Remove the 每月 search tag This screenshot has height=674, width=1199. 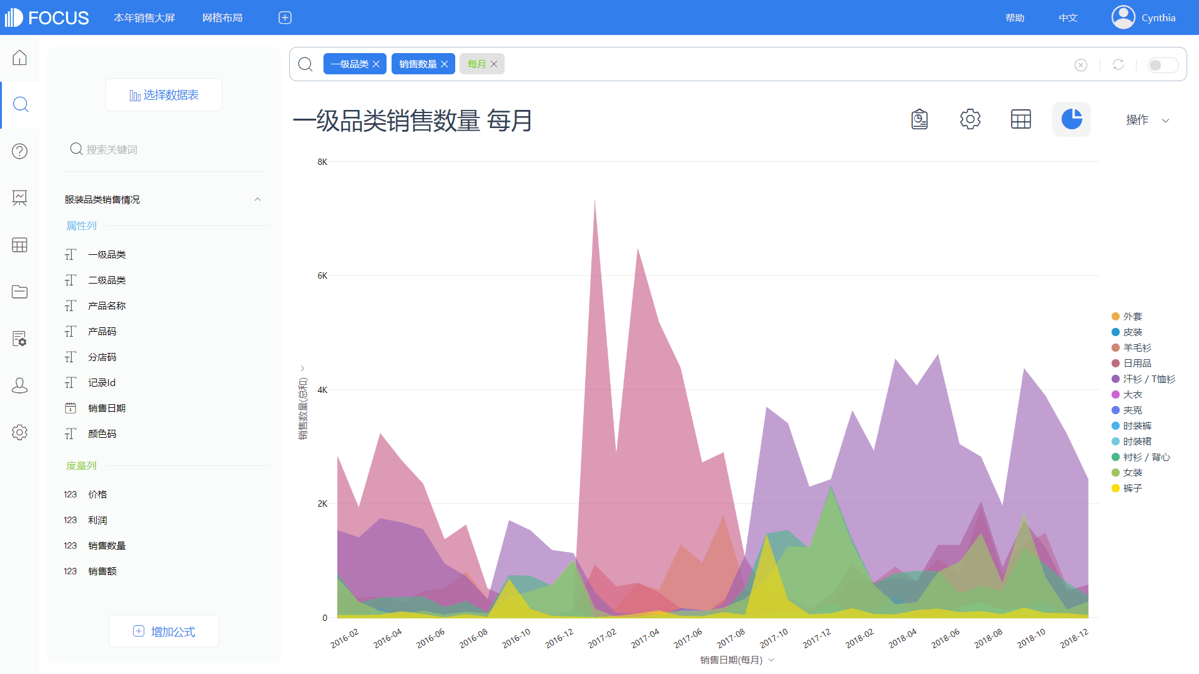(493, 64)
